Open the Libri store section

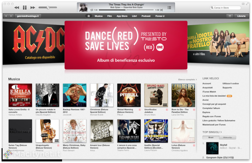[x=135, y=16]
